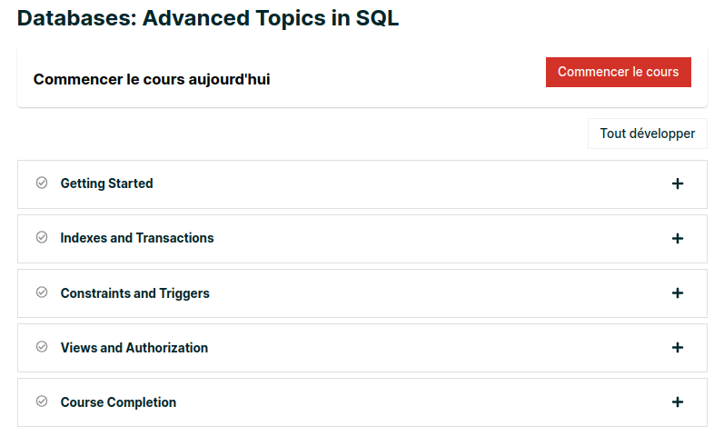
Task: Expand Getting Started with its plus icon
Action: click(x=677, y=183)
